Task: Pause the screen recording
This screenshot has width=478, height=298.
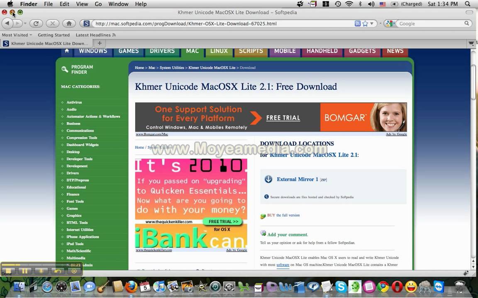Action: 25,271
